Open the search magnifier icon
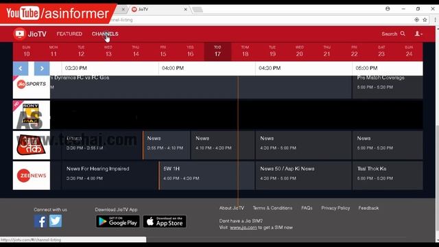 click(403, 34)
